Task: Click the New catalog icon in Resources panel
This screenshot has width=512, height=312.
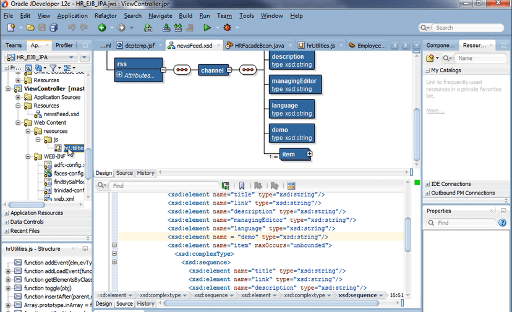Action: (x=430, y=58)
